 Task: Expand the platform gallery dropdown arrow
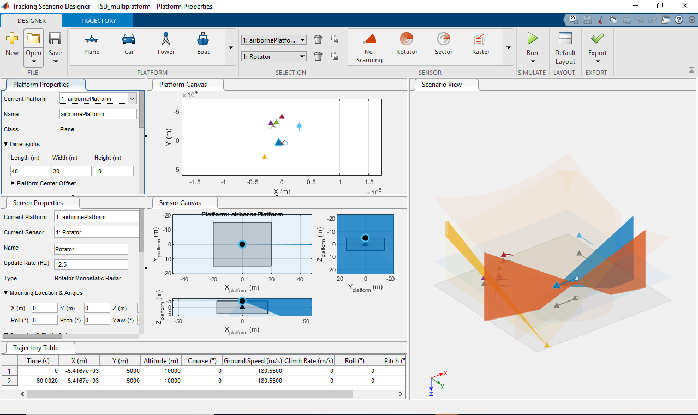coord(231,47)
